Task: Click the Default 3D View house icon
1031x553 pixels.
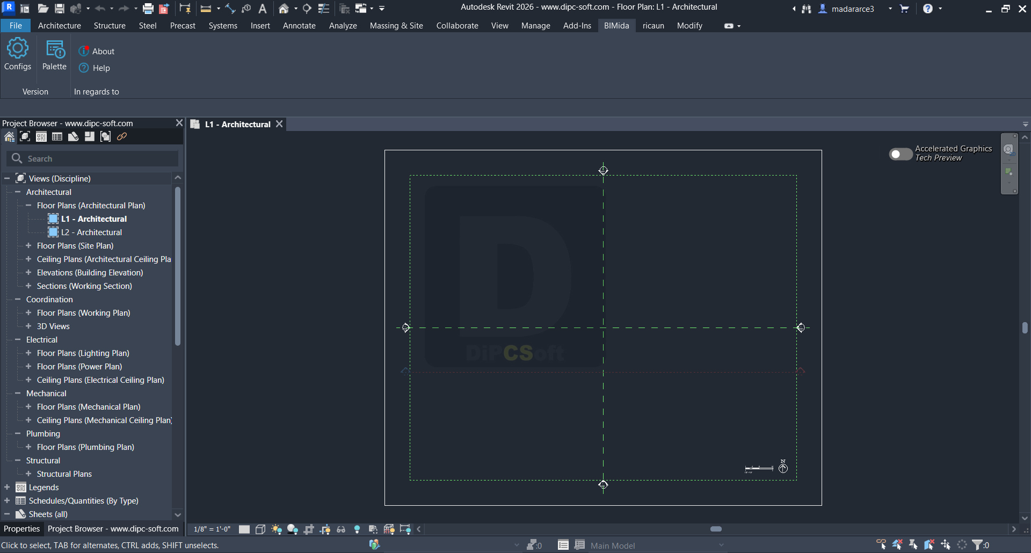Action: pyautogui.click(x=284, y=9)
